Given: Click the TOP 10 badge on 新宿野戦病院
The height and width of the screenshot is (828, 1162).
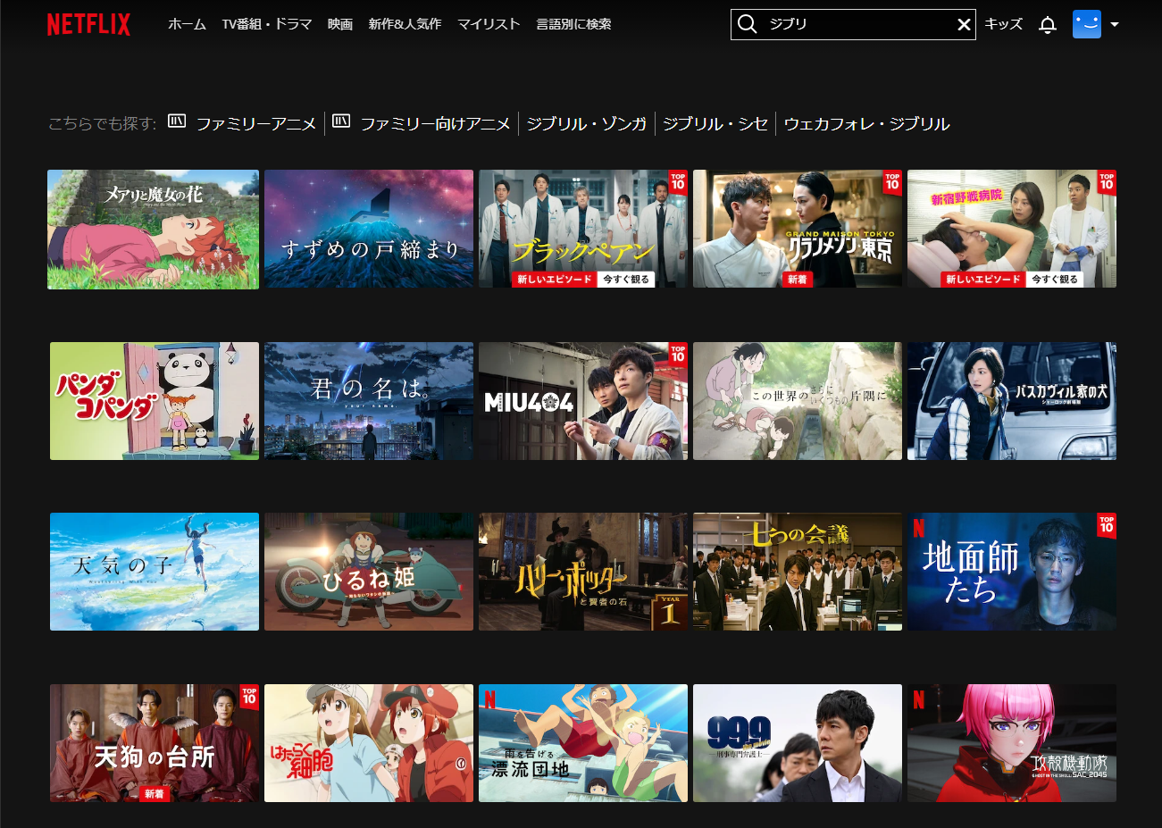Looking at the screenshot, I should coord(1107,182).
